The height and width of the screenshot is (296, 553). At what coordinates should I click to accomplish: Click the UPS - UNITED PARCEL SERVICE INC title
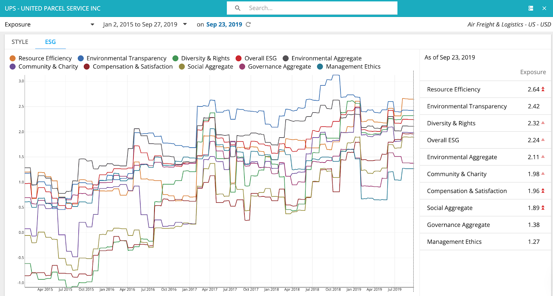53,8
